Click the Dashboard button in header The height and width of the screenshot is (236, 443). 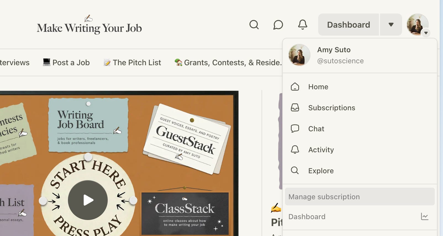click(x=349, y=25)
